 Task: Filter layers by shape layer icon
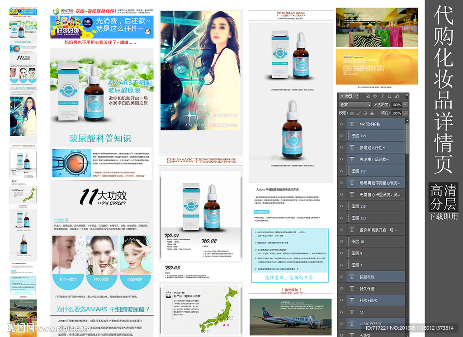(x=389, y=96)
